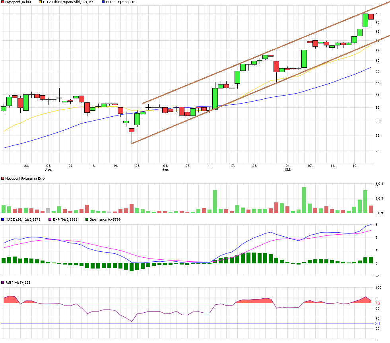
Task: Click the '01. Sep.' date label
Action: (165, 168)
